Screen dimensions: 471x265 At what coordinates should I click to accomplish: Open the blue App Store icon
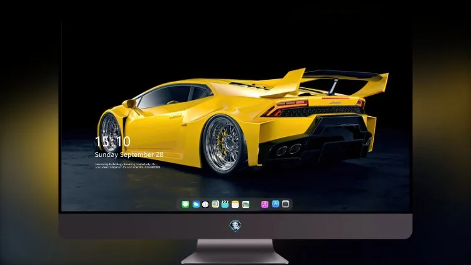276,204
